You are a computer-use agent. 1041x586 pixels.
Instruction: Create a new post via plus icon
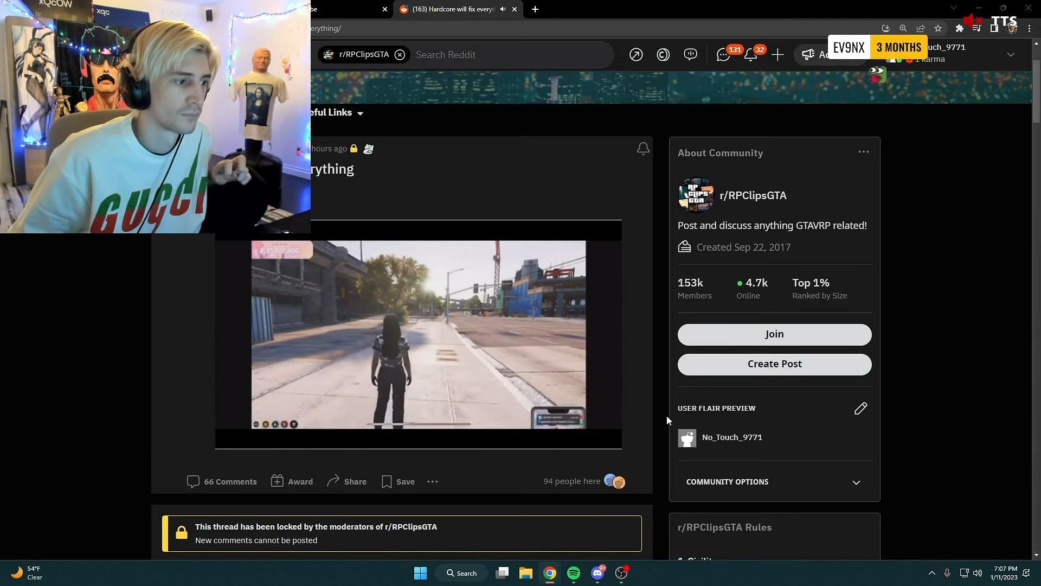click(777, 55)
